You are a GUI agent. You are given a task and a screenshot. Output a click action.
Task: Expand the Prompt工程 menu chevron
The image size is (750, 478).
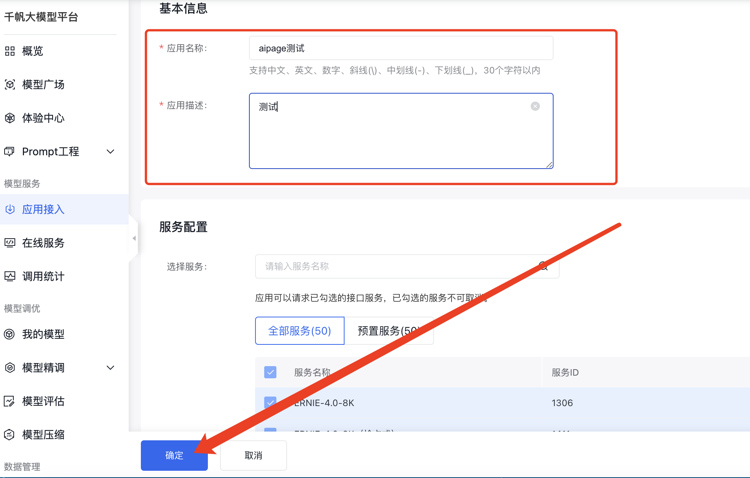pyautogui.click(x=110, y=151)
